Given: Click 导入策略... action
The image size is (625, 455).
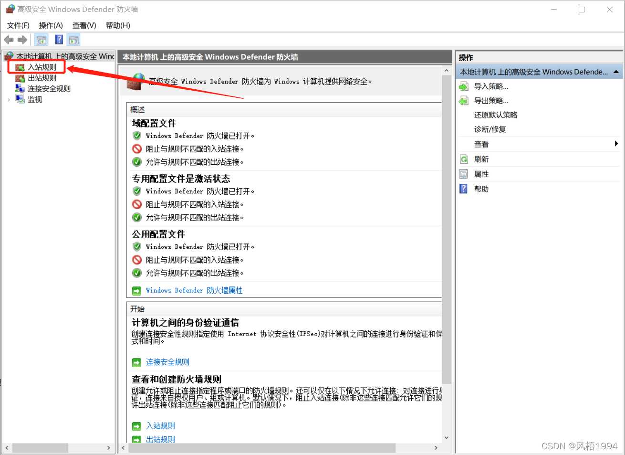Looking at the screenshot, I should coord(491,86).
